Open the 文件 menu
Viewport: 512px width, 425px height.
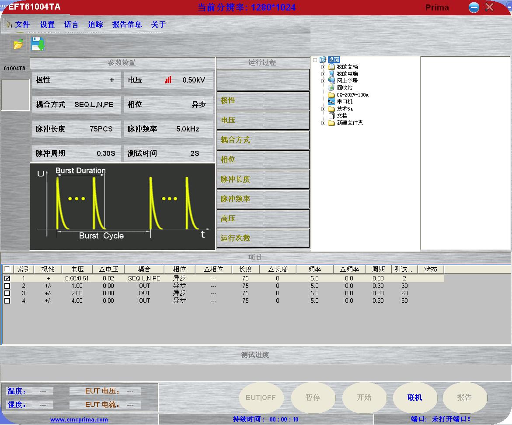22,25
